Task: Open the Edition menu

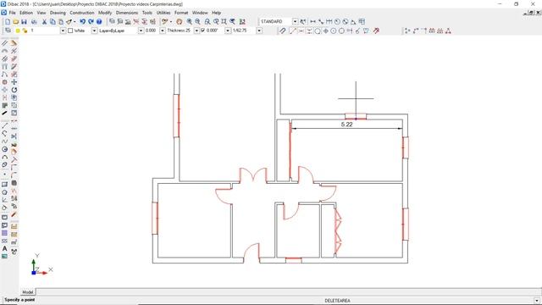Action: [x=26, y=13]
